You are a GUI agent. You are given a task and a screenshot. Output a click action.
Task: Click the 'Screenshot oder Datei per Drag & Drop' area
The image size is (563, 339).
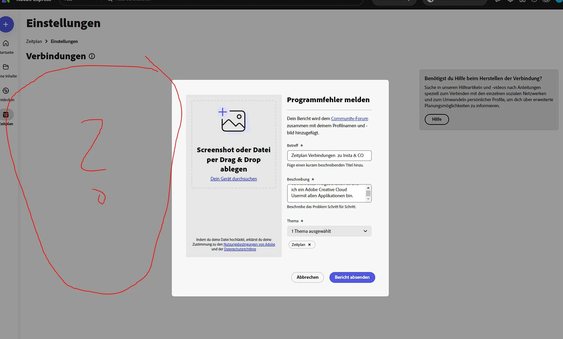tap(234, 144)
